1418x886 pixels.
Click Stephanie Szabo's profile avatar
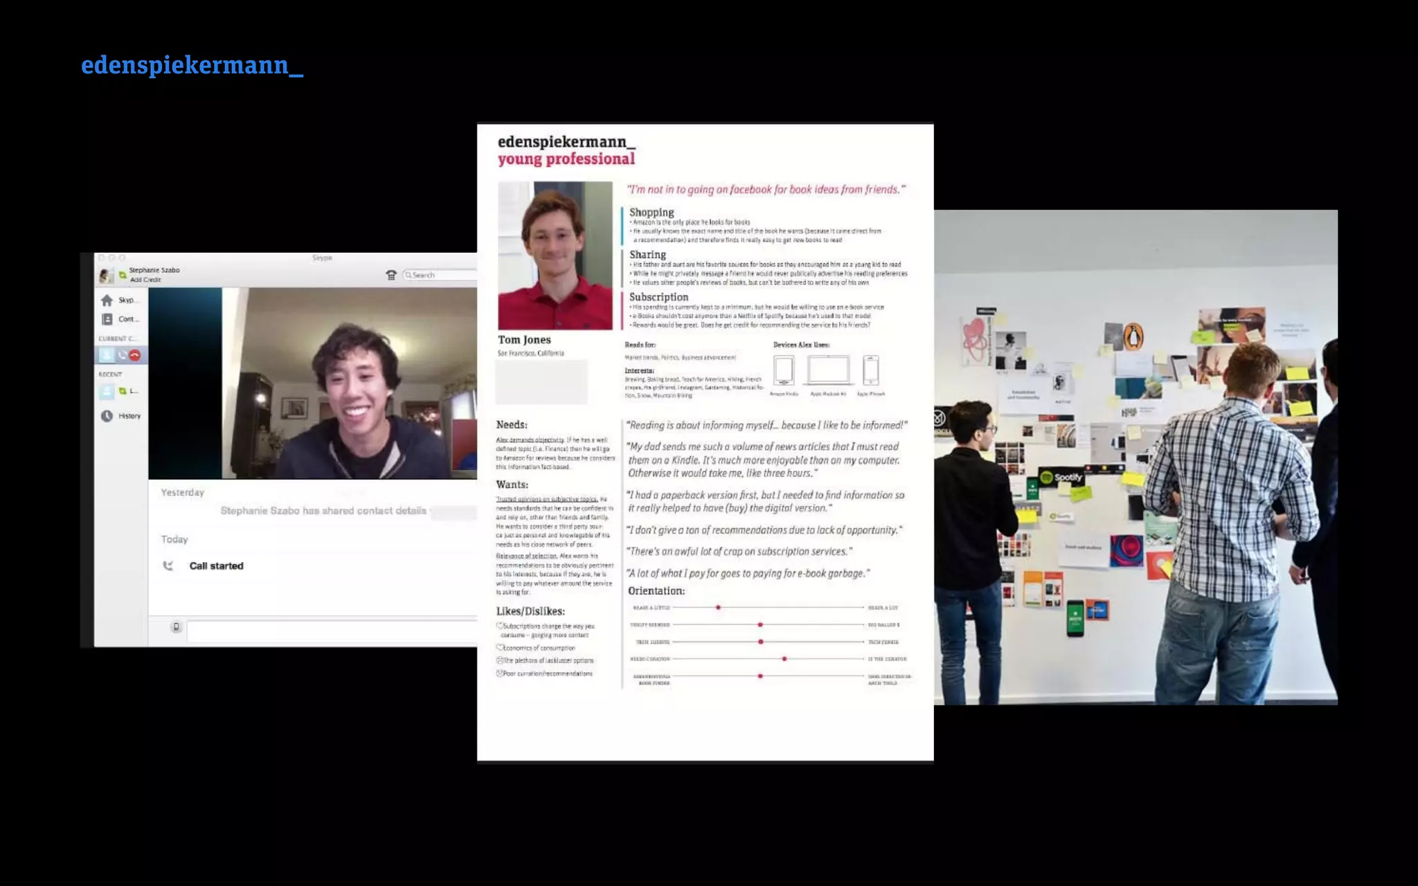click(x=105, y=275)
